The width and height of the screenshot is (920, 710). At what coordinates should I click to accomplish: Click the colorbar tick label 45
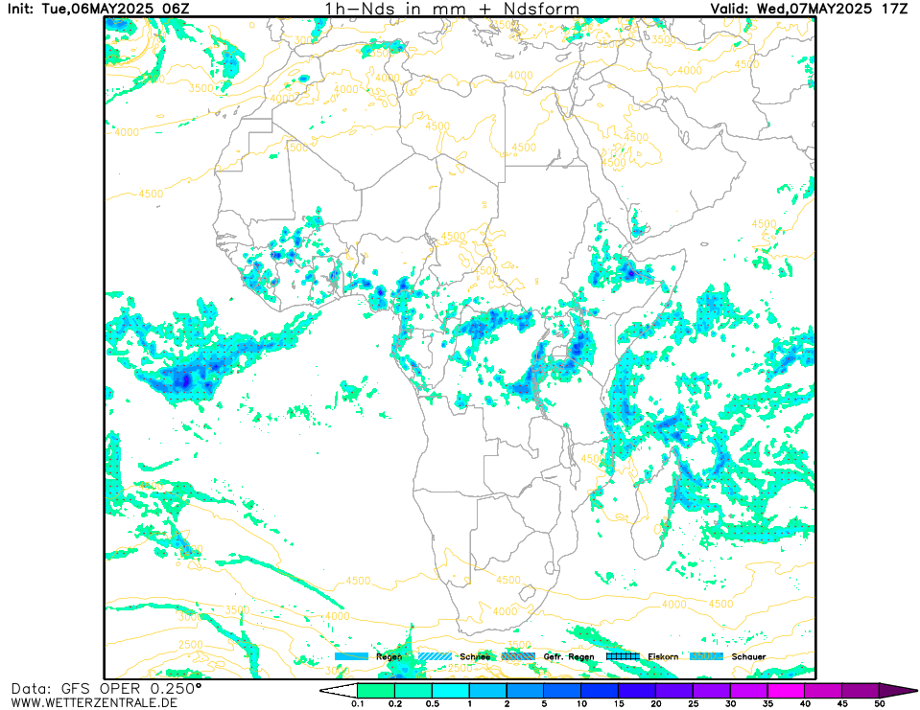(x=842, y=703)
